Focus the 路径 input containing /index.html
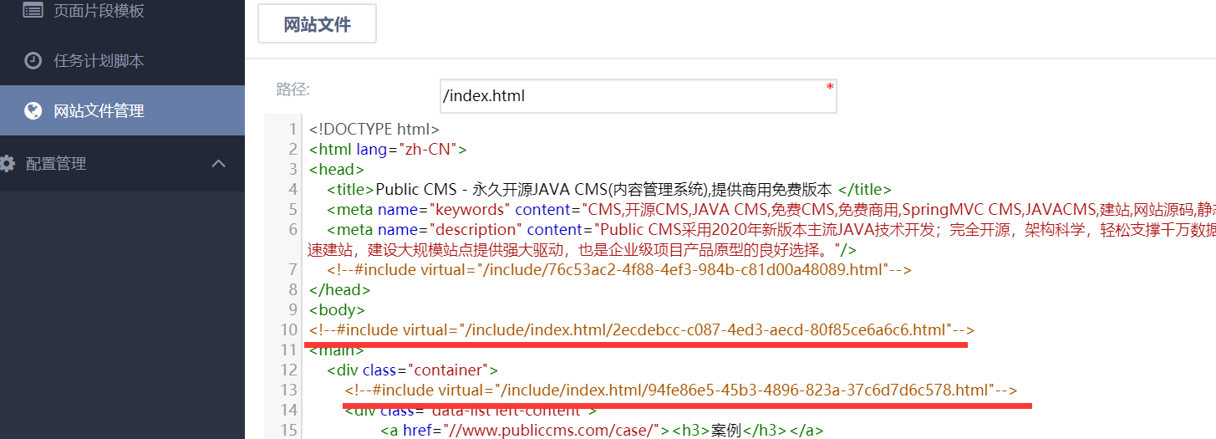The image size is (1216, 439). [x=637, y=96]
